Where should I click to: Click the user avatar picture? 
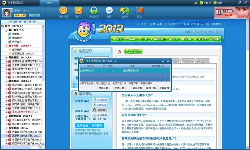7,13
